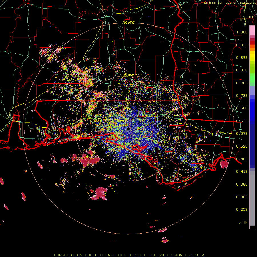
Task: Click the black radar site dot at center
Action: pos(128,128)
